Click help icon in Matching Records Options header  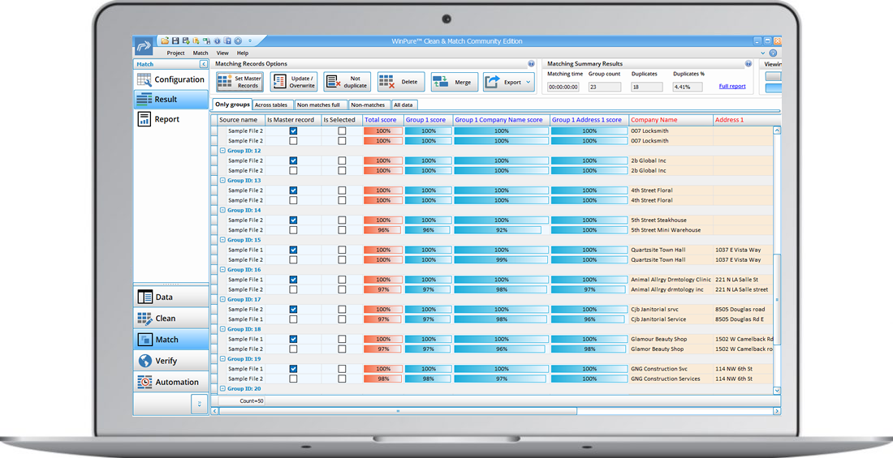coord(531,64)
